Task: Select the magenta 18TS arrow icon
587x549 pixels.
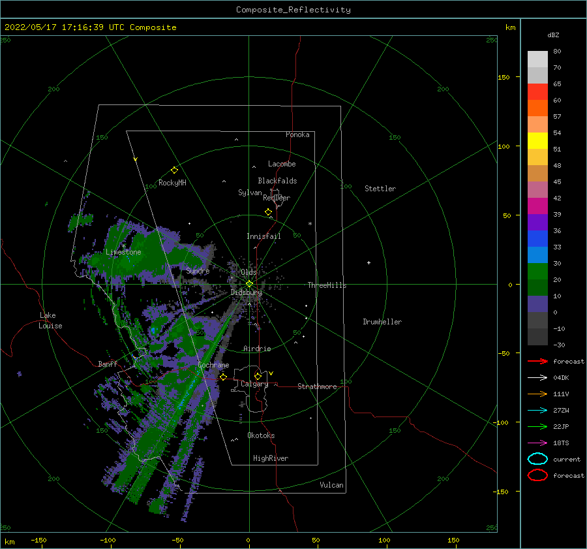Action: (x=537, y=443)
